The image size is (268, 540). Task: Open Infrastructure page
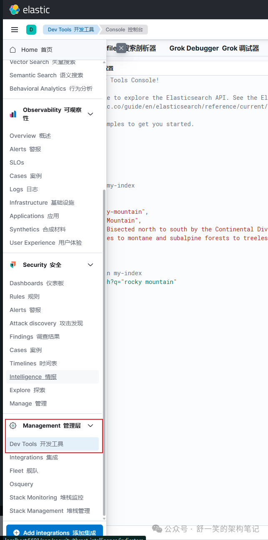coord(42,203)
